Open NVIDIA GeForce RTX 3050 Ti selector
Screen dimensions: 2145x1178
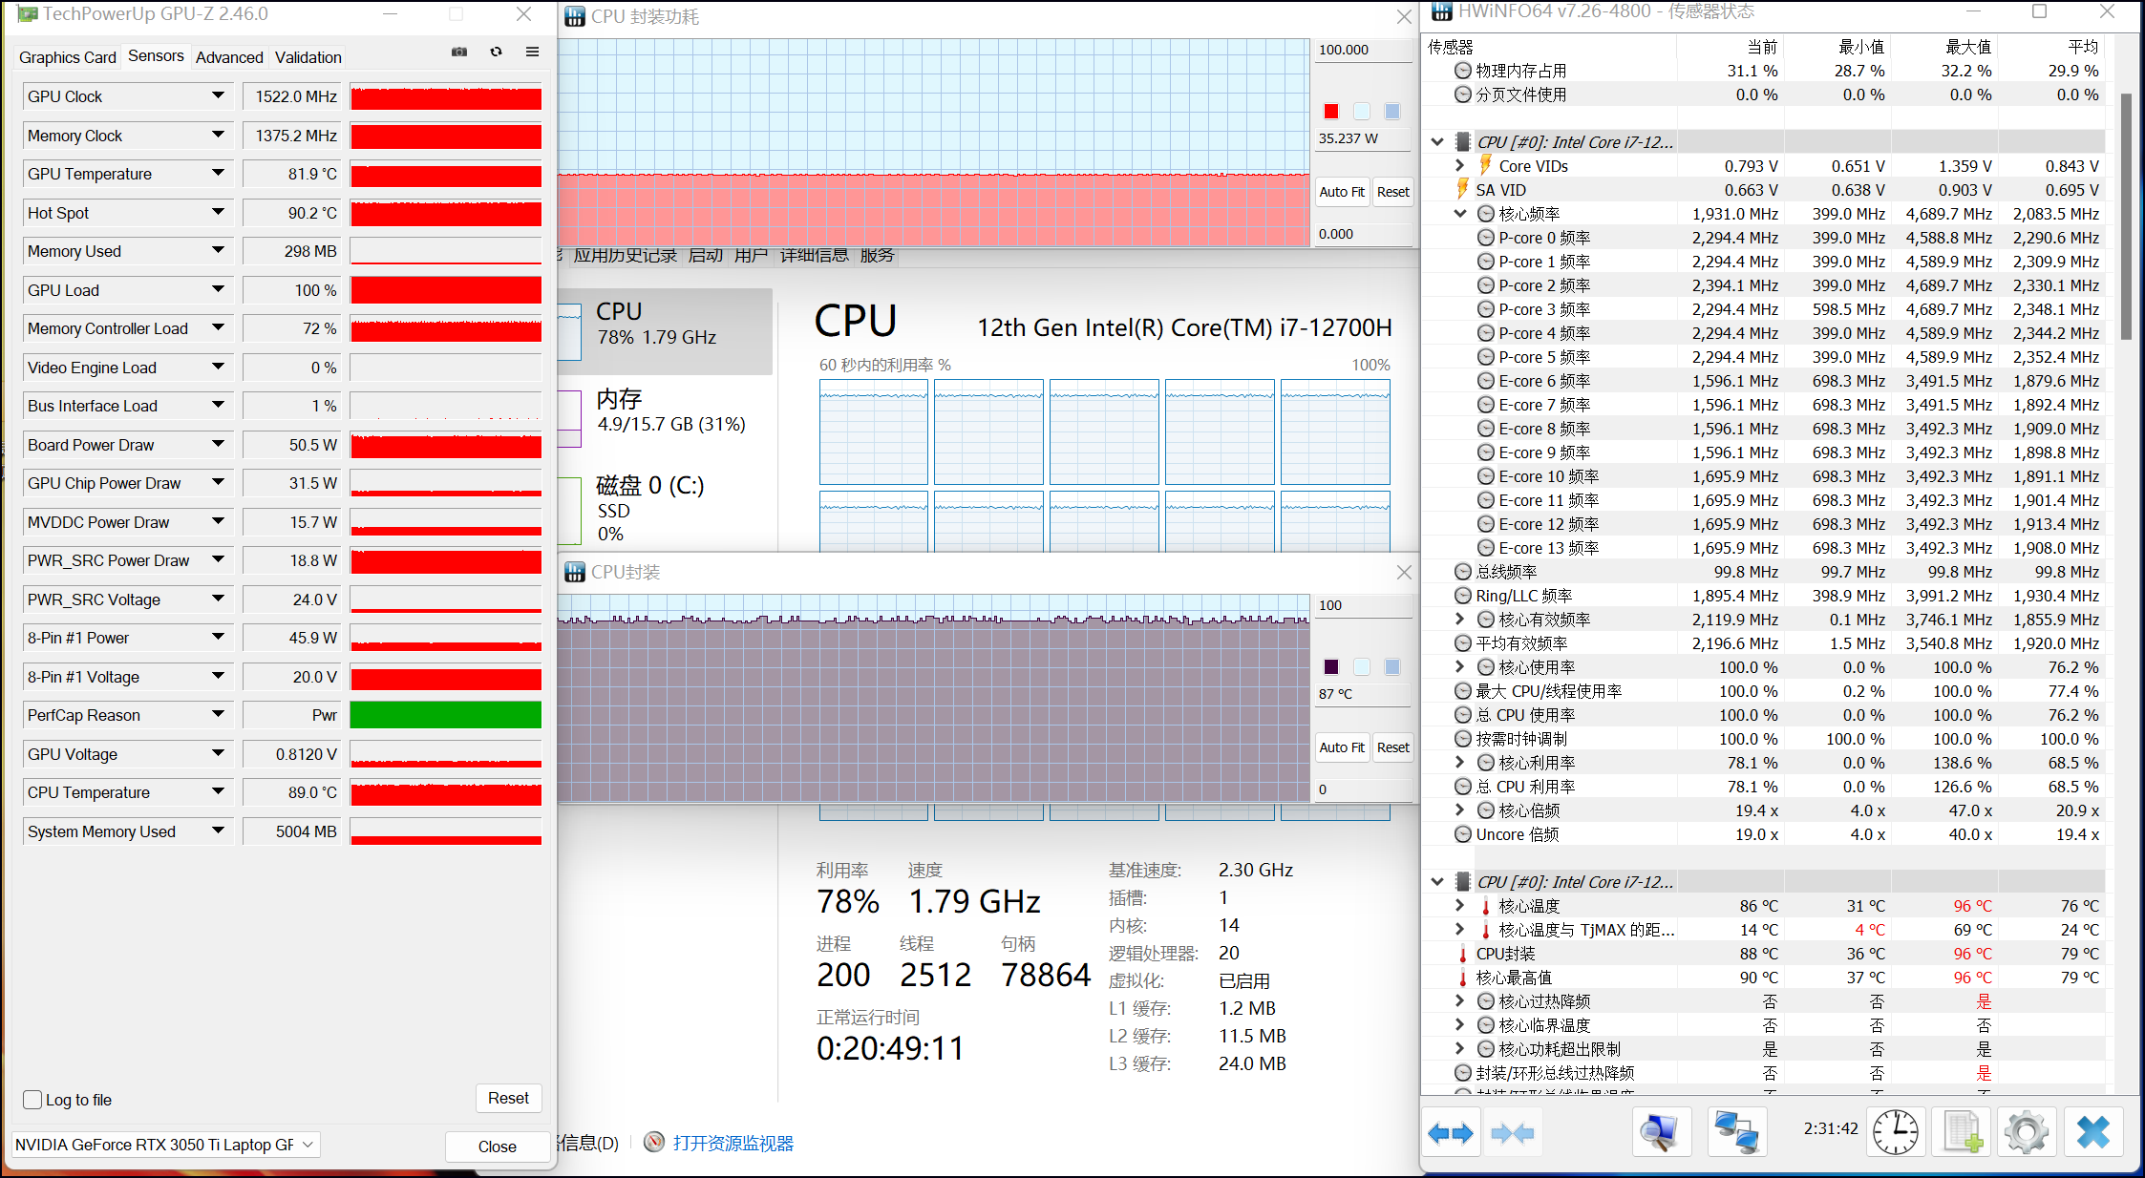164,1145
